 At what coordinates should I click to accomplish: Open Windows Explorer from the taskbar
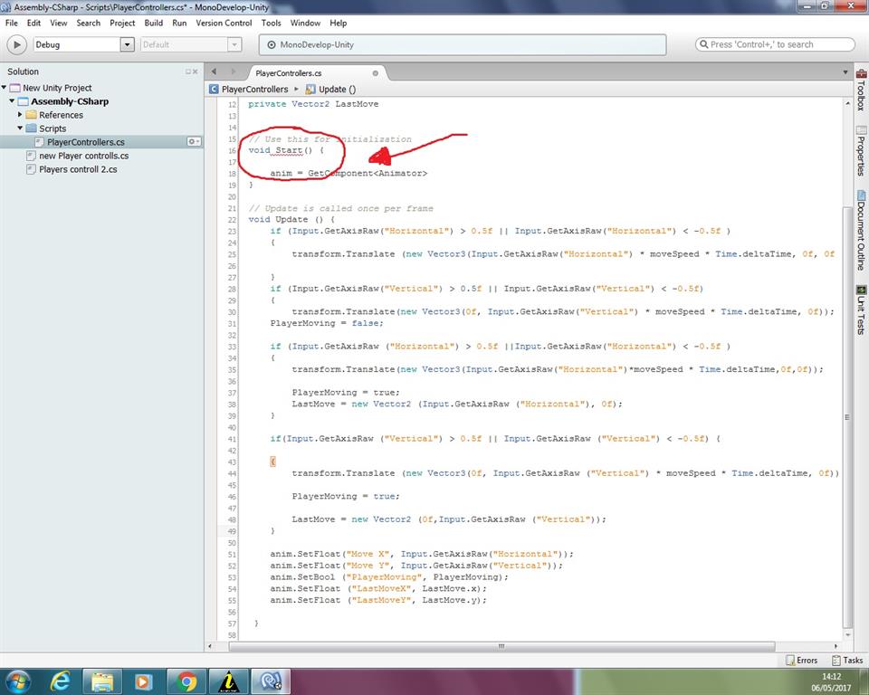[x=102, y=681]
